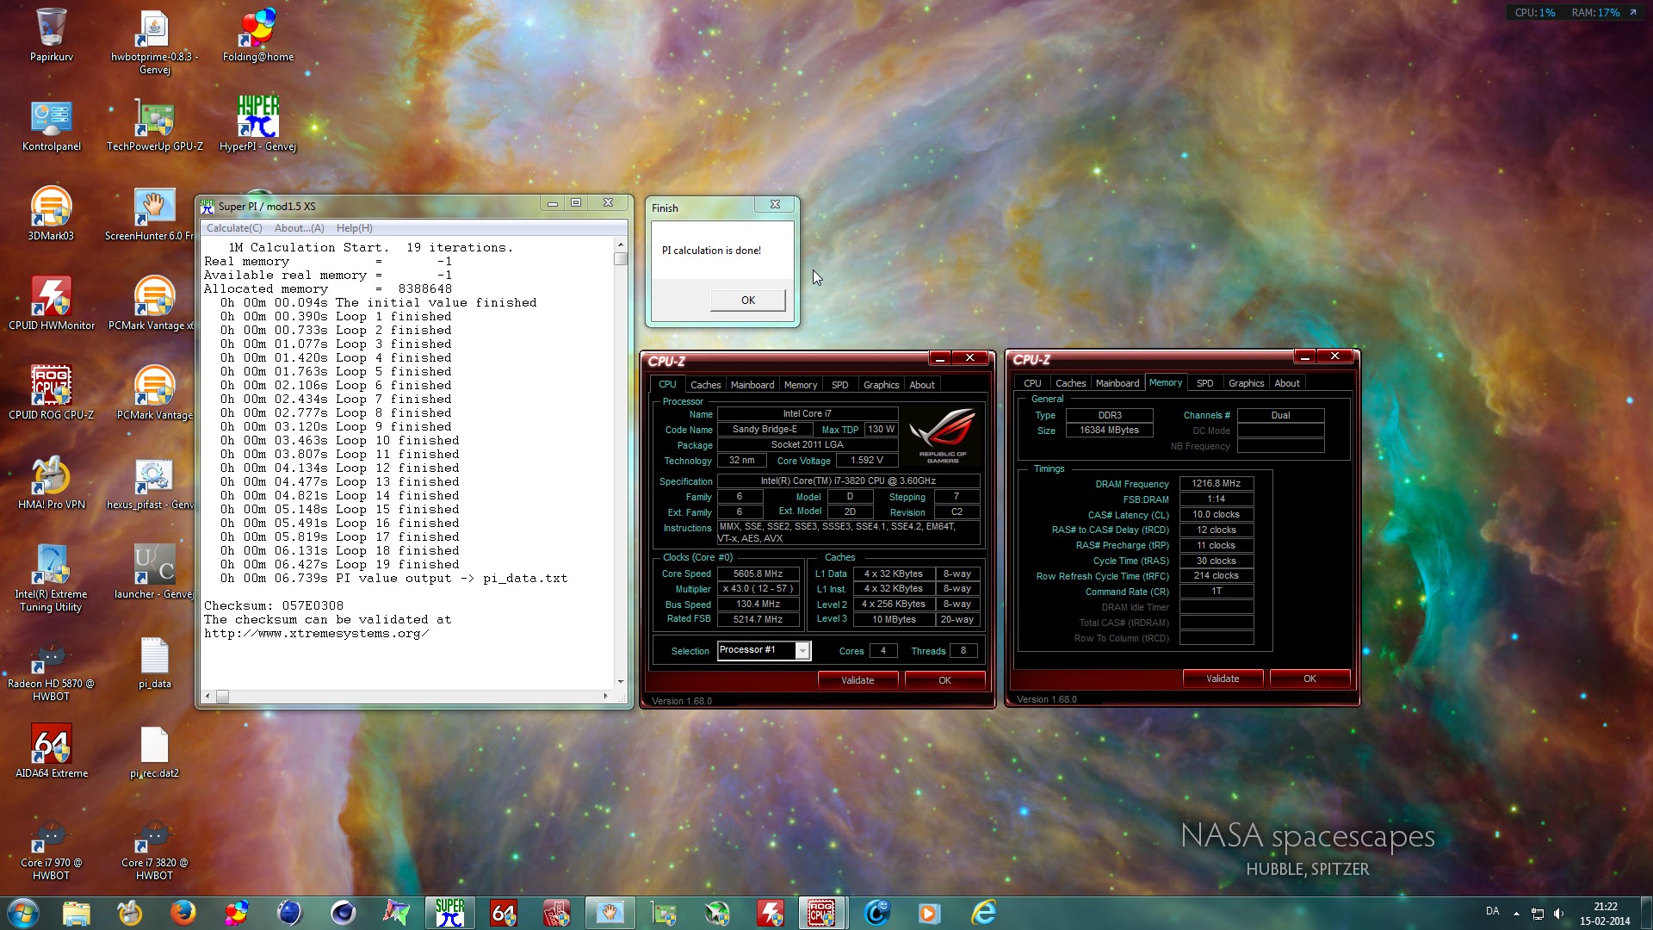1653x930 pixels.
Task: Click OK in left CPU-Z window
Action: click(x=944, y=680)
